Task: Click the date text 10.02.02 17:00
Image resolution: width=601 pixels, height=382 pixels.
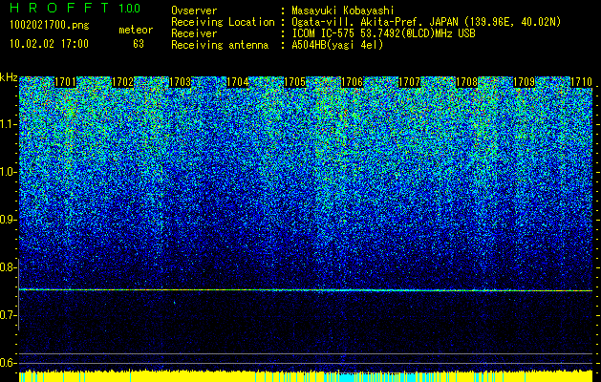Action: click(49, 44)
